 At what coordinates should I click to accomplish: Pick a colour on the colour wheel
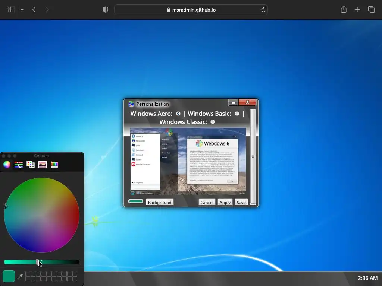tap(42, 215)
